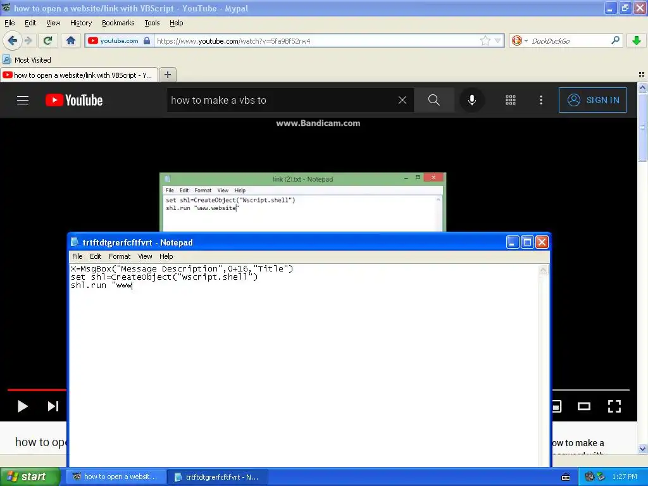Viewport: 648px width, 486px height.
Task: Switch to Mypal browser taskbar button
Action: pos(116,477)
